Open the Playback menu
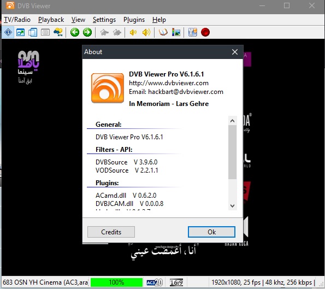Image resolution: width=325 pixels, height=289 pixels. point(51,20)
